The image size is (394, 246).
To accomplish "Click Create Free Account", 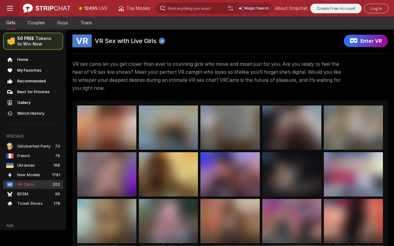I will click(336, 8).
